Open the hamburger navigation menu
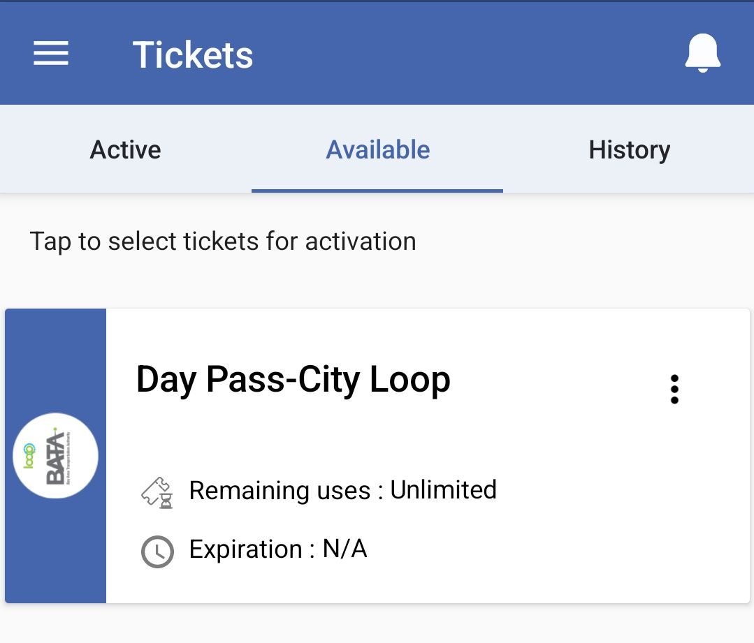This screenshot has width=754, height=643. [x=51, y=54]
